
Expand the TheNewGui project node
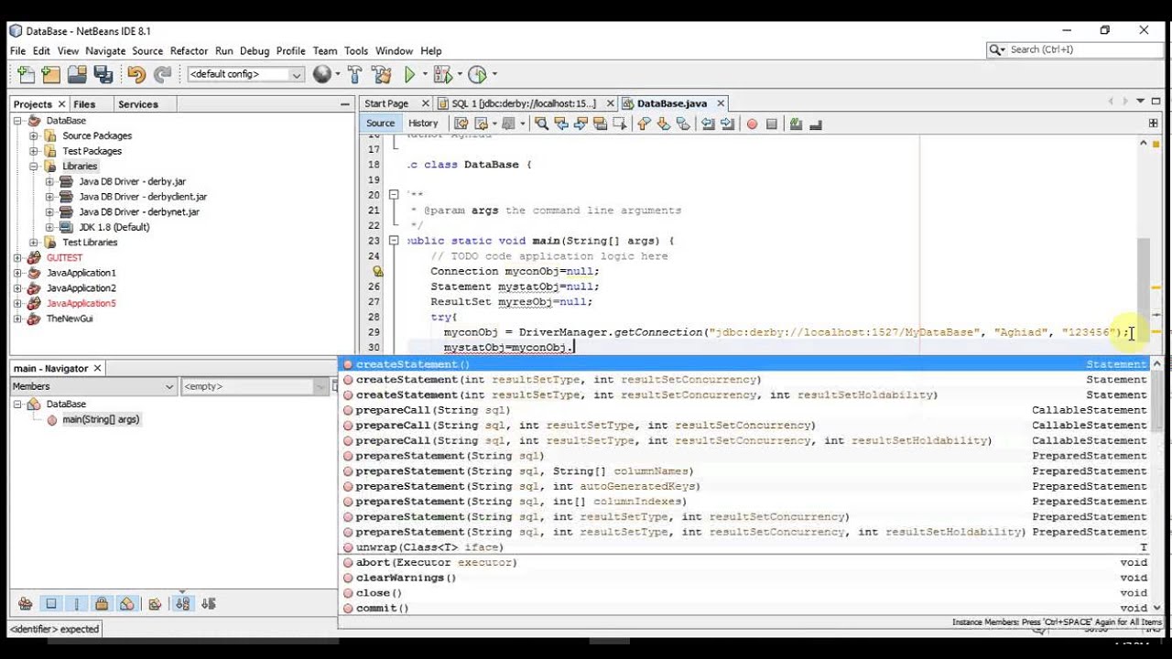17,319
